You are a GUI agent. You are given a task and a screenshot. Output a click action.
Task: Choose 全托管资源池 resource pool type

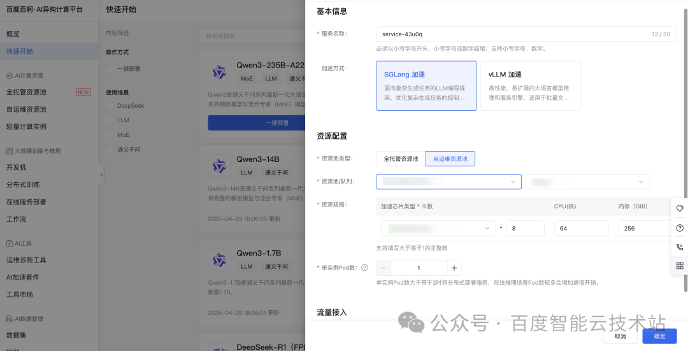[x=401, y=159]
